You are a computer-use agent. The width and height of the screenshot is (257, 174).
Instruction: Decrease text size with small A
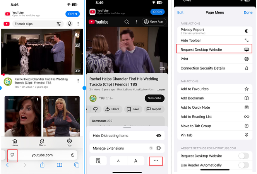coord(118,161)
